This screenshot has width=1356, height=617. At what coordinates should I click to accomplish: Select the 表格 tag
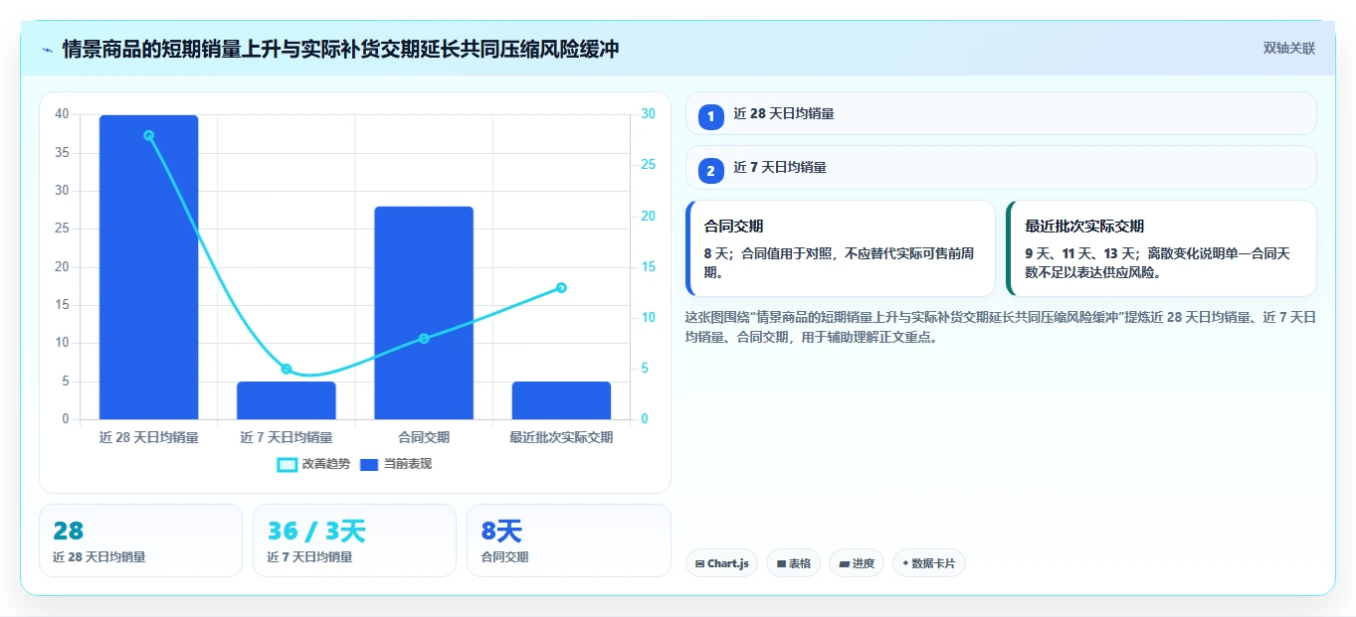[x=793, y=563]
